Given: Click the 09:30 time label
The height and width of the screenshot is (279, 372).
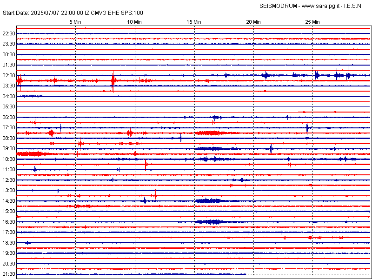Looking at the screenshot, I should click(9, 148).
